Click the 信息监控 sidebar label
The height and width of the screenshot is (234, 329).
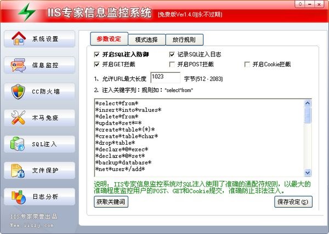[46, 65]
